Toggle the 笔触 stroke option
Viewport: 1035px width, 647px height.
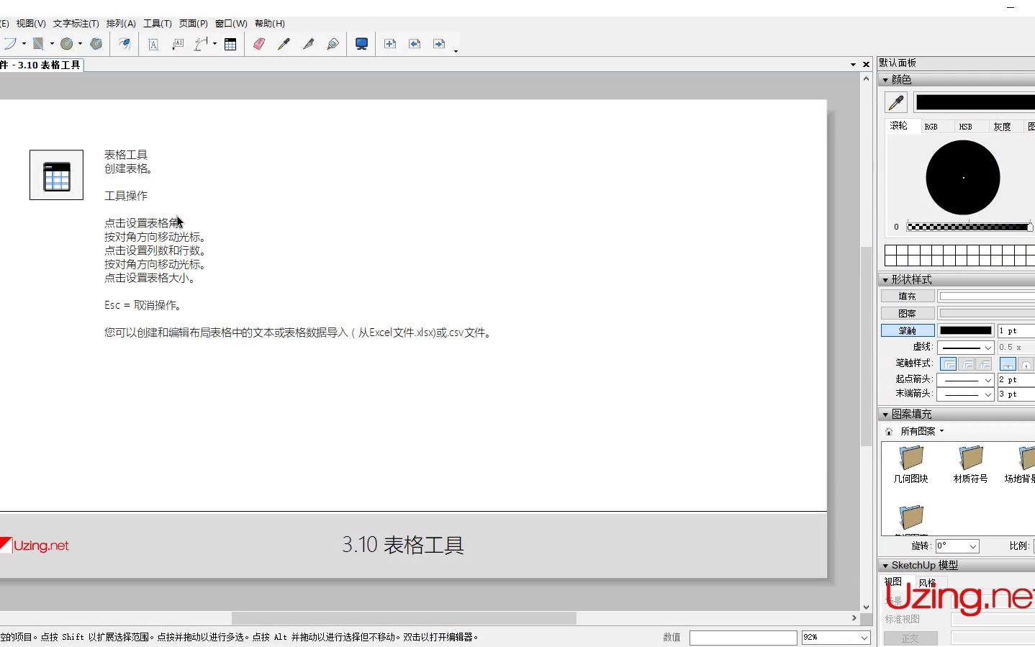[x=906, y=330]
